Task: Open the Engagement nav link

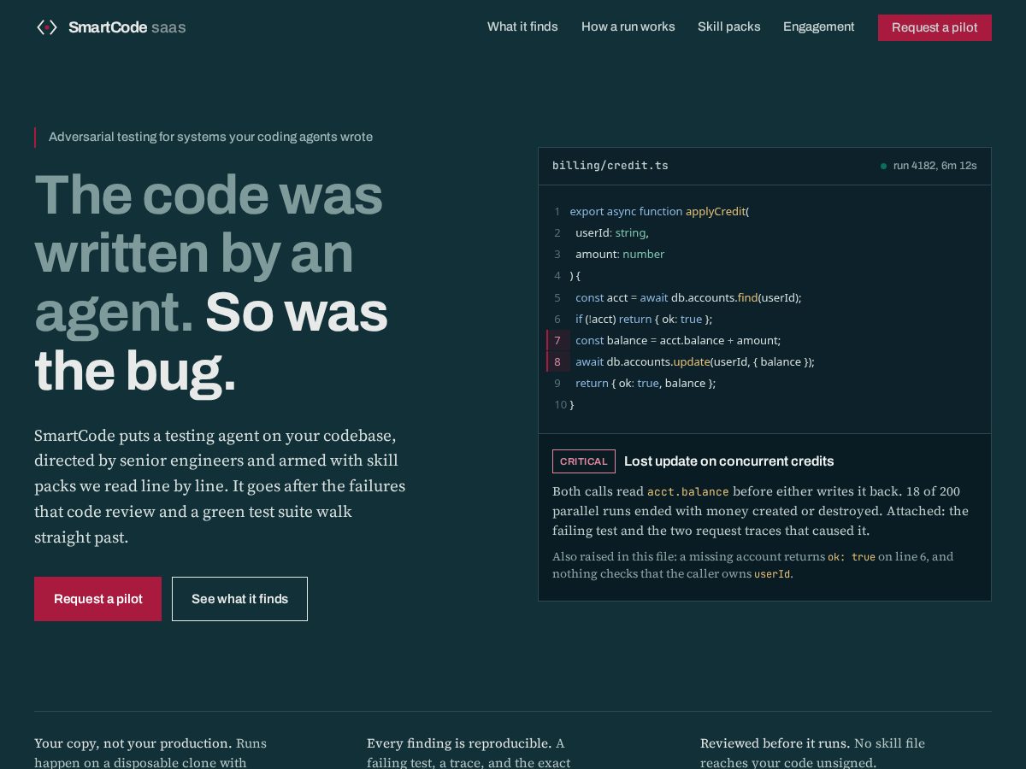Action: [818, 26]
